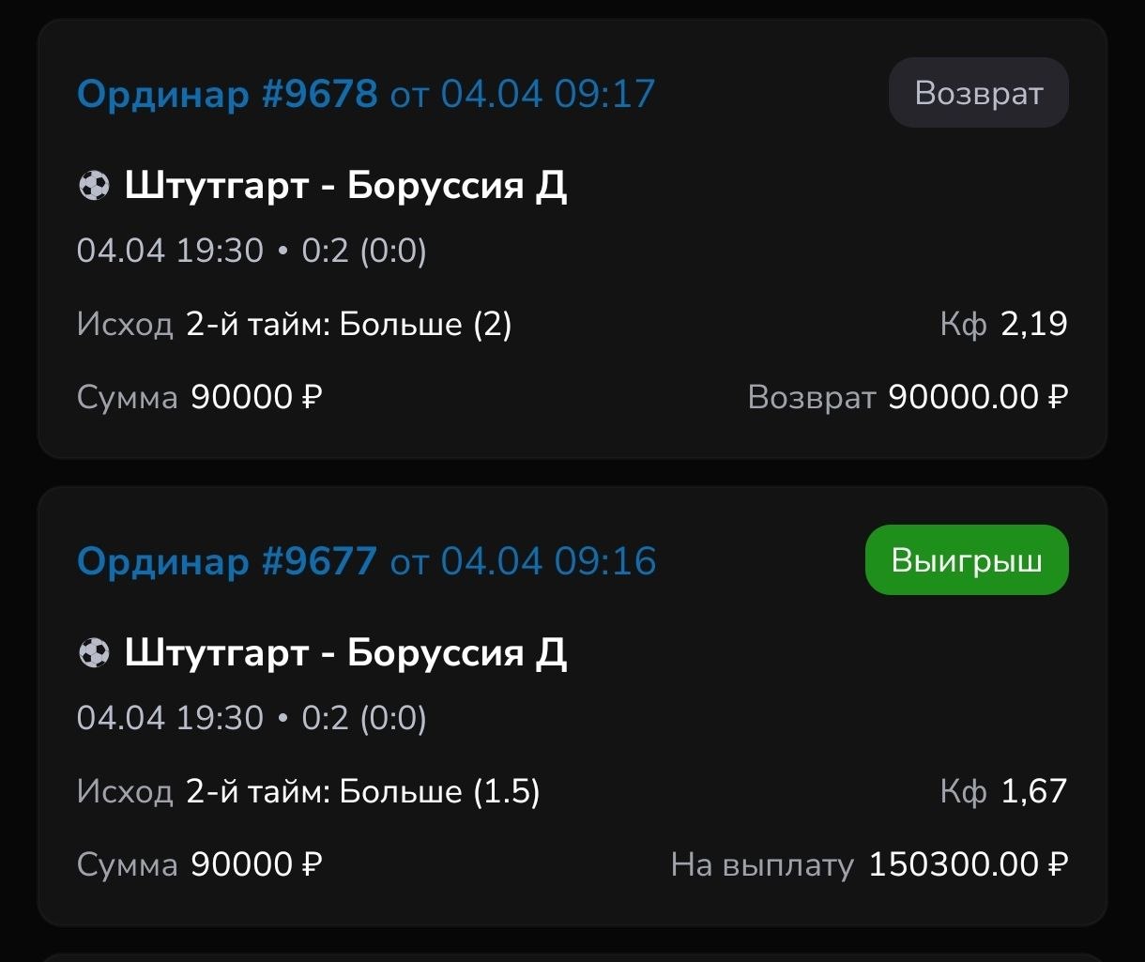Screen dimensions: 1145x962
Task: Tap the soccer ball icon in bet #9678
Action: pyautogui.click(x=94, y=186)
